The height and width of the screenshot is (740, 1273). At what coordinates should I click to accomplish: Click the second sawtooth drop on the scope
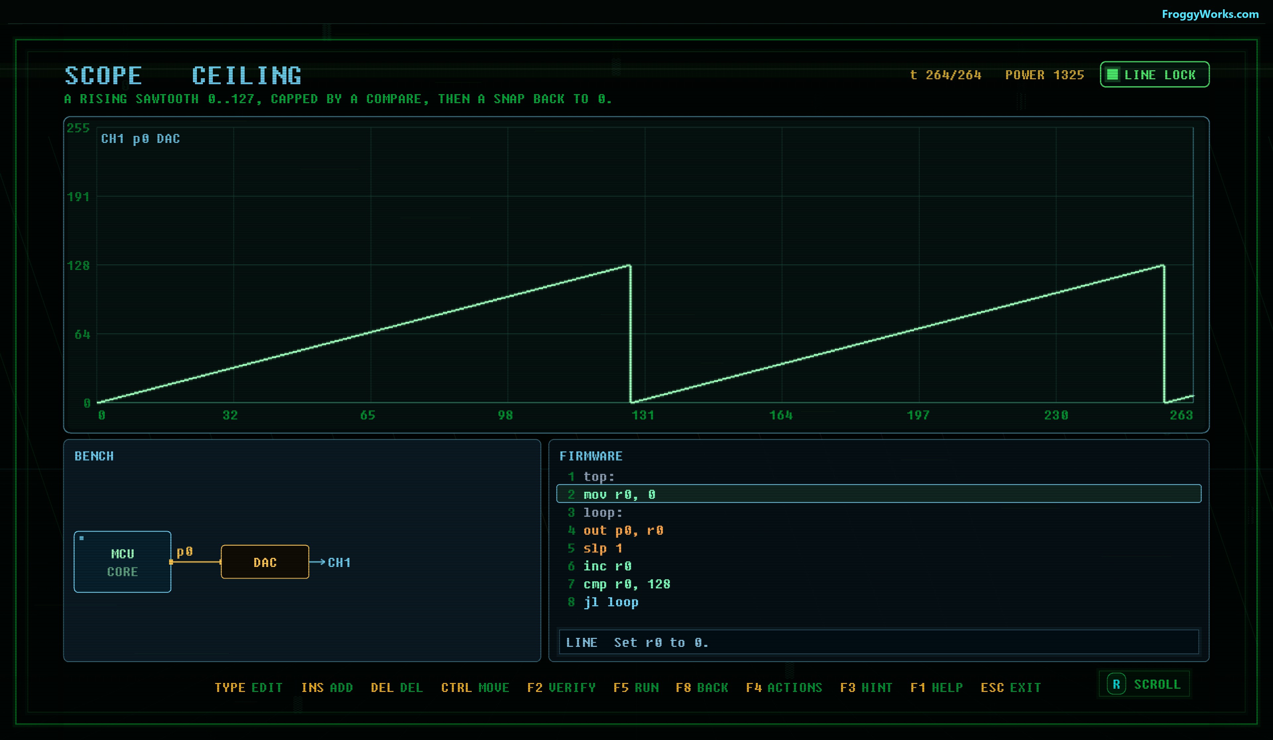1164,334
